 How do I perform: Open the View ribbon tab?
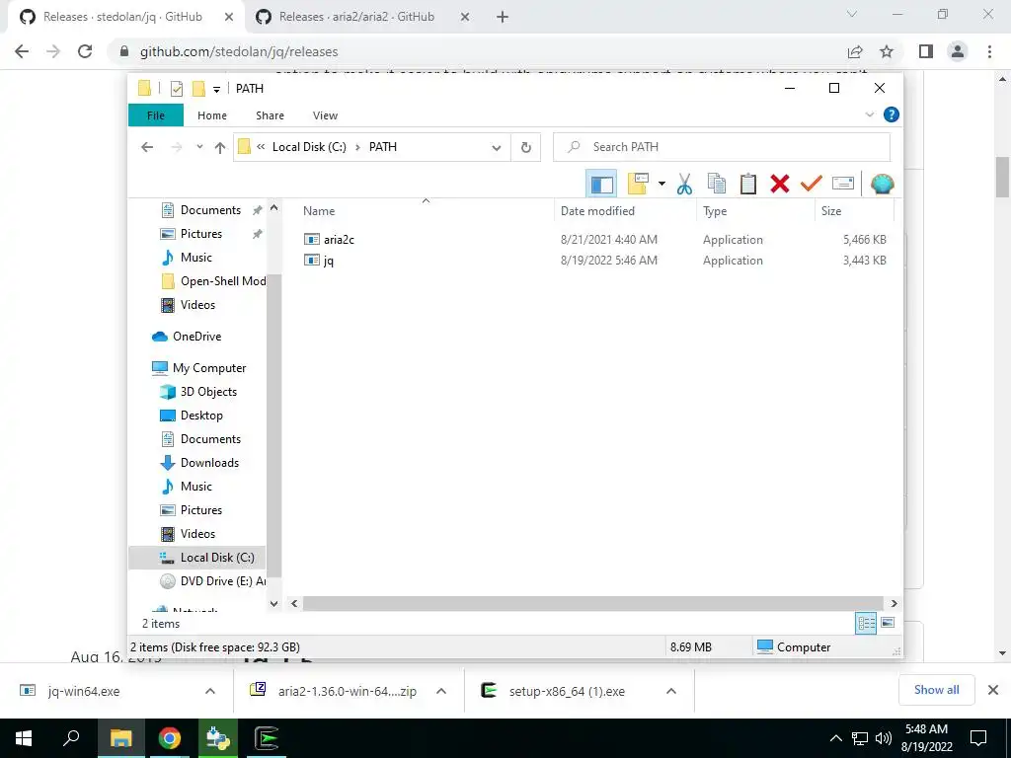click(325, 115)
